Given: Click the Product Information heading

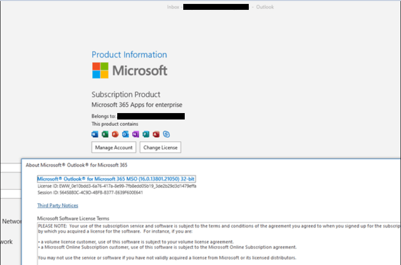Looking at the screenshot, I should [x=129, y=55].
